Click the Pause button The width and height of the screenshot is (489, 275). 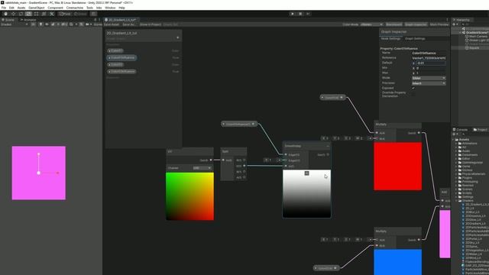(300, 14)
